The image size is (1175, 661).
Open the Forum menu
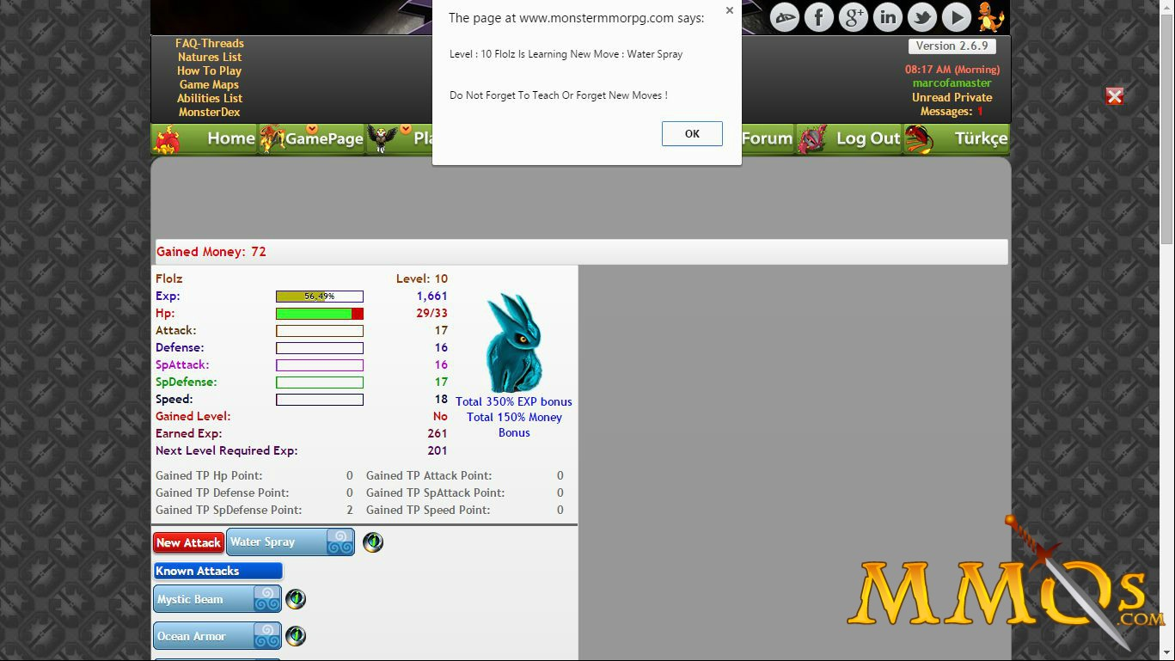click(767, 138)
